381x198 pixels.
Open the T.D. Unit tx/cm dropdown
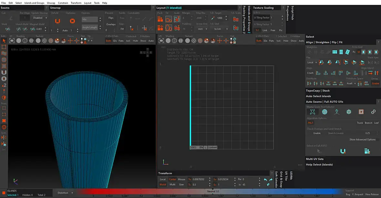220,29
